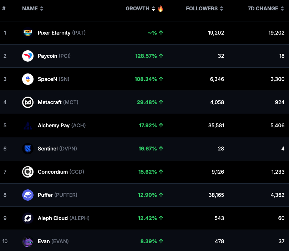The width and height of the screenshot is (289, 251).
Task: Click Concordium followers count 9,126
Action: (x=218, y=172)
